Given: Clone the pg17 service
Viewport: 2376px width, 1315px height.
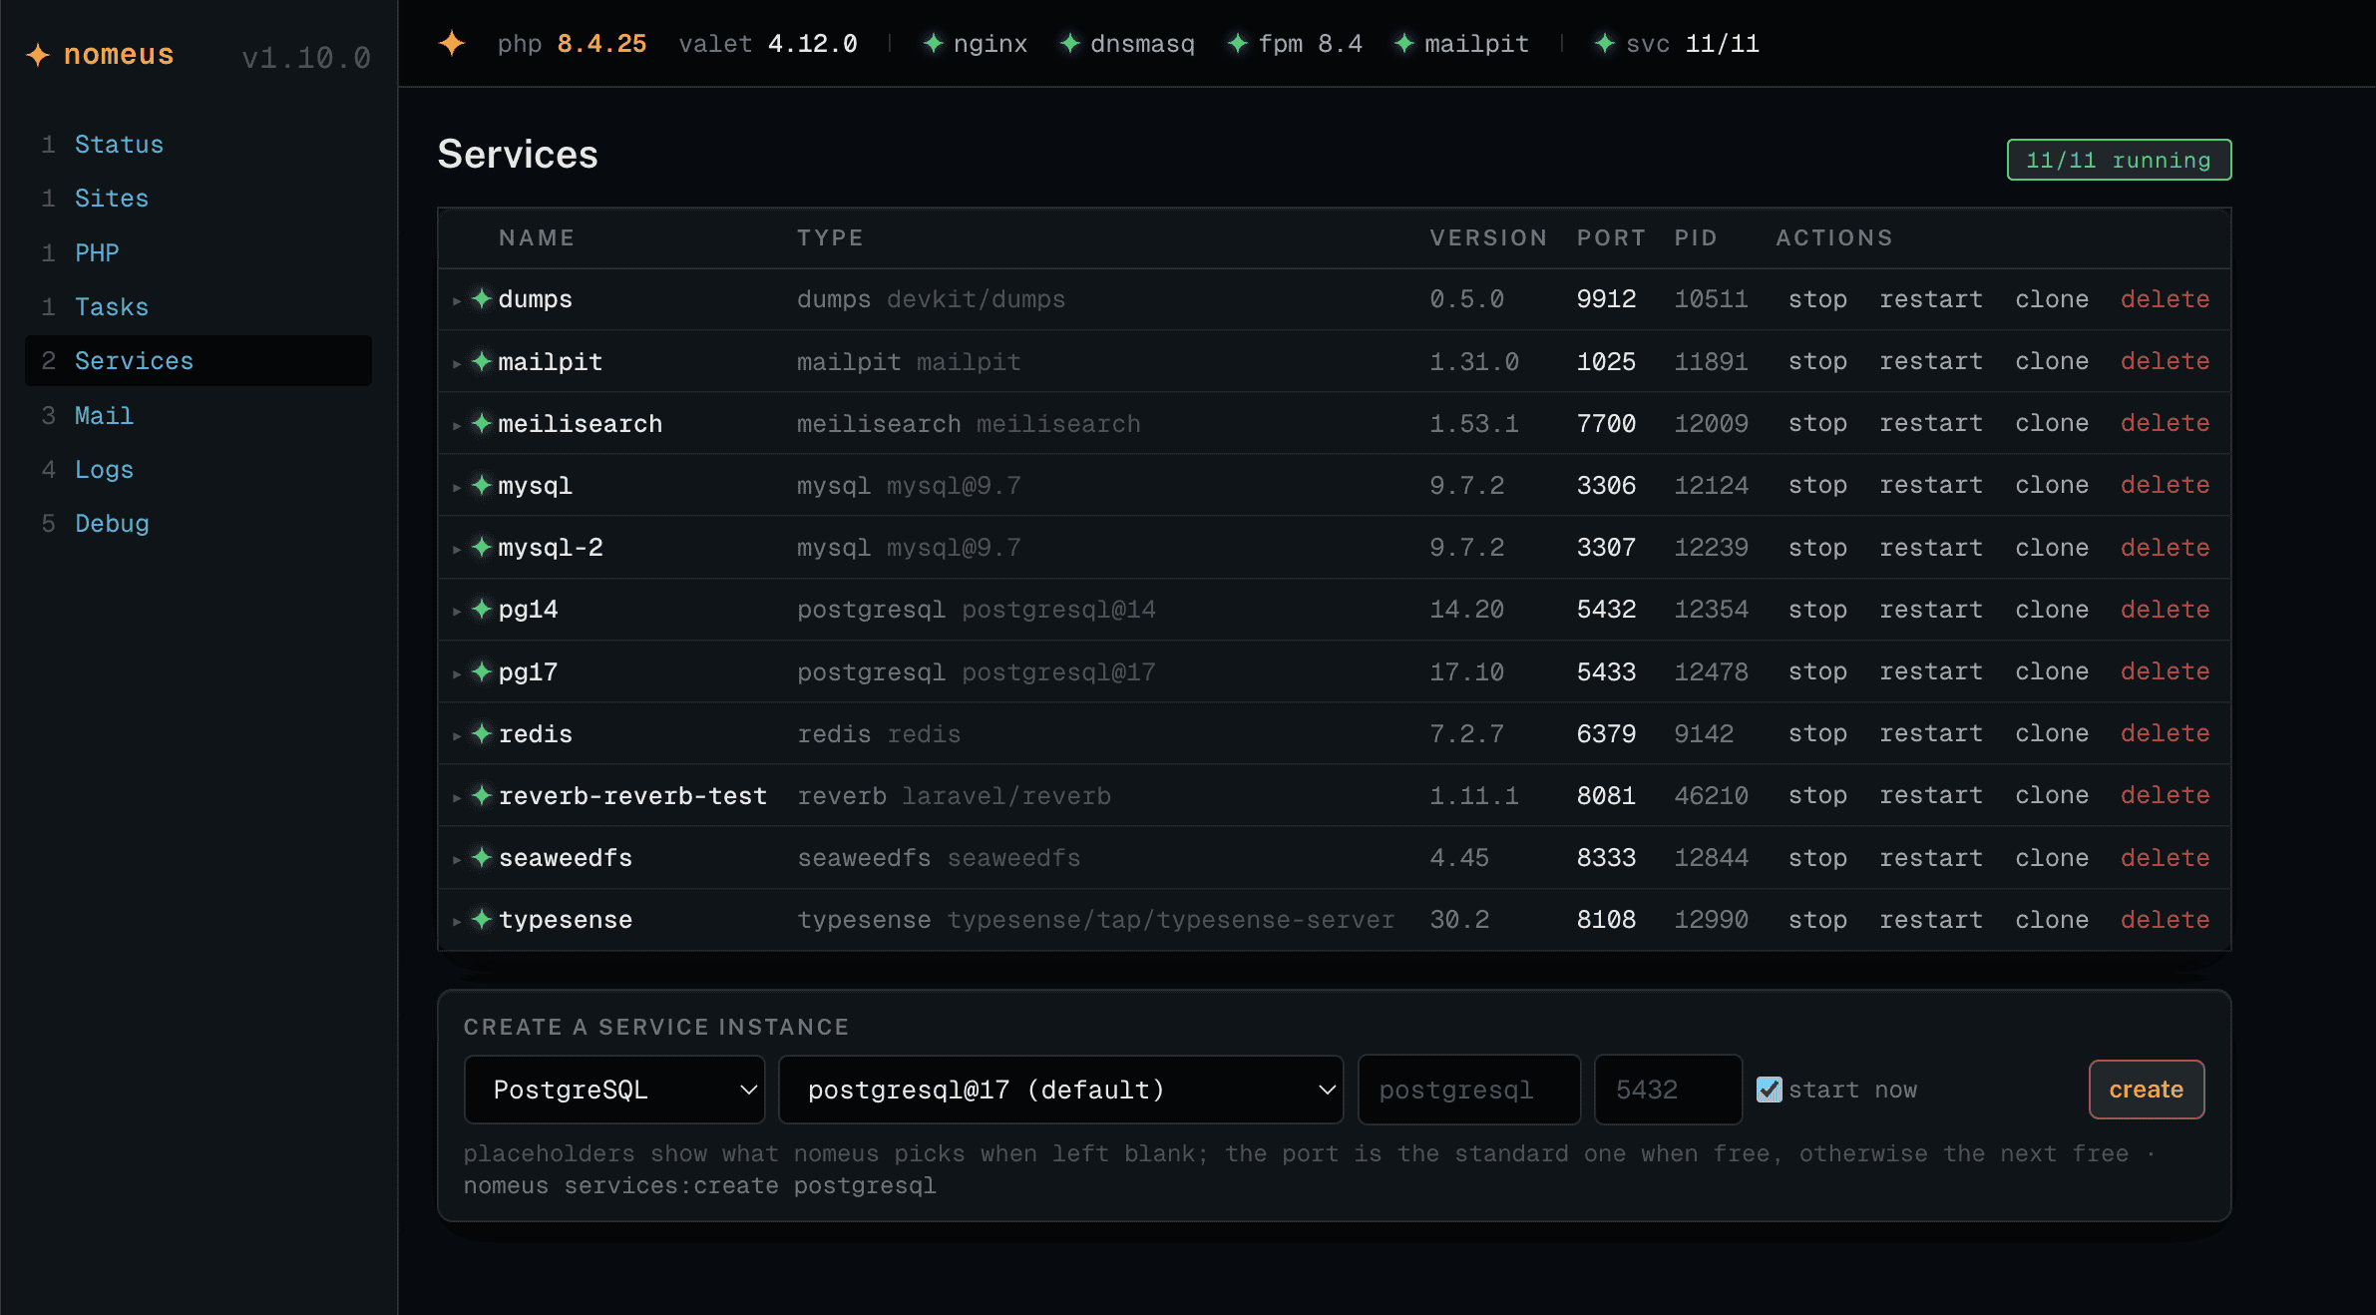Looking at the screenshot, I should pyautogui.click(x=2052, y=671).
